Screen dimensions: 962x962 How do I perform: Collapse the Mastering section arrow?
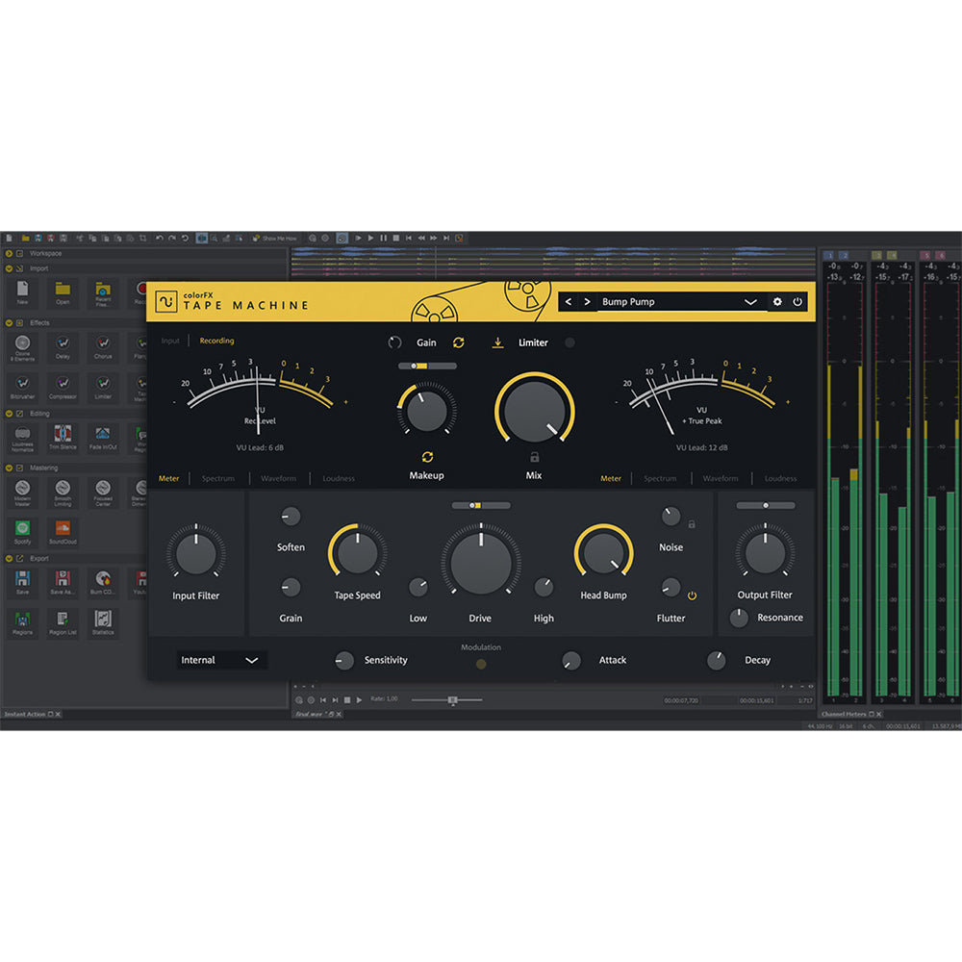(9, 468)
